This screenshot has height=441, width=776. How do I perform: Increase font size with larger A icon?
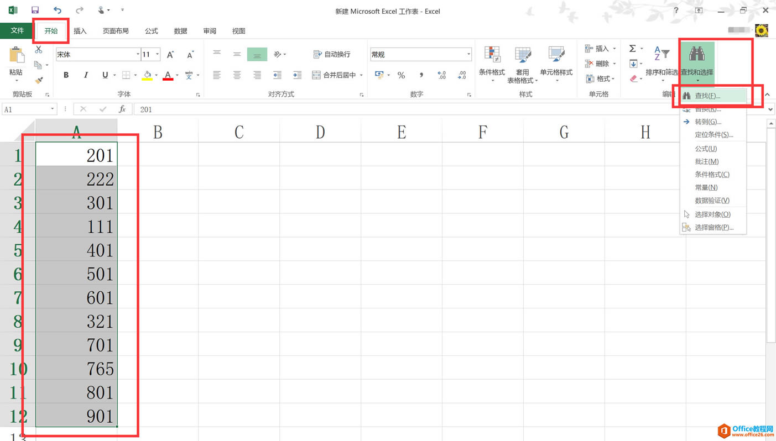[x=170, y=54]
